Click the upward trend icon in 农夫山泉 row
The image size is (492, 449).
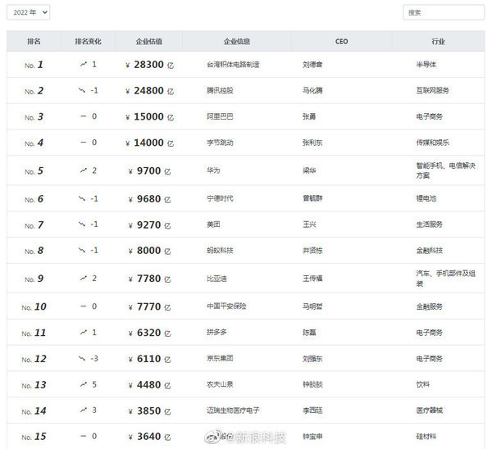(83, 384)
